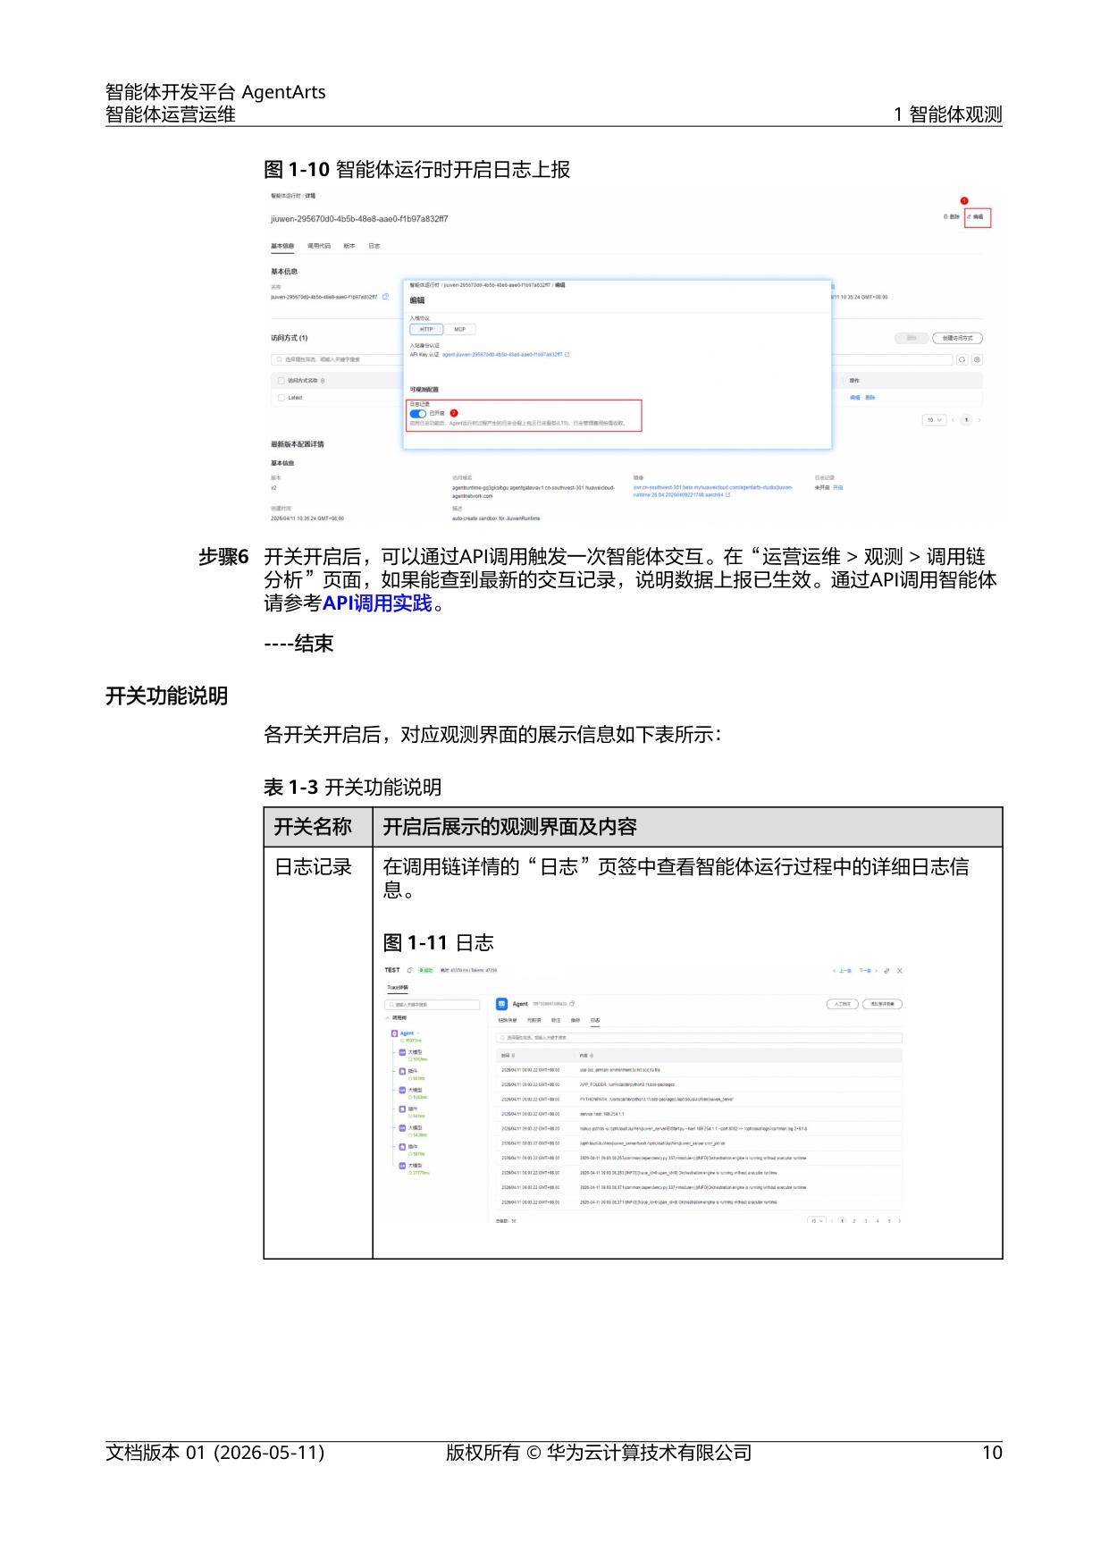Switch to the 调用代码 tab
Screen dimensions: 1109x1568
[x=319, y=246]
